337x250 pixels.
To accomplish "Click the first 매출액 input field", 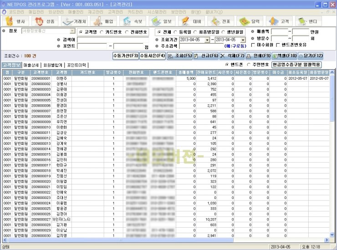I will pyautogui.click(x=279, y=32).
